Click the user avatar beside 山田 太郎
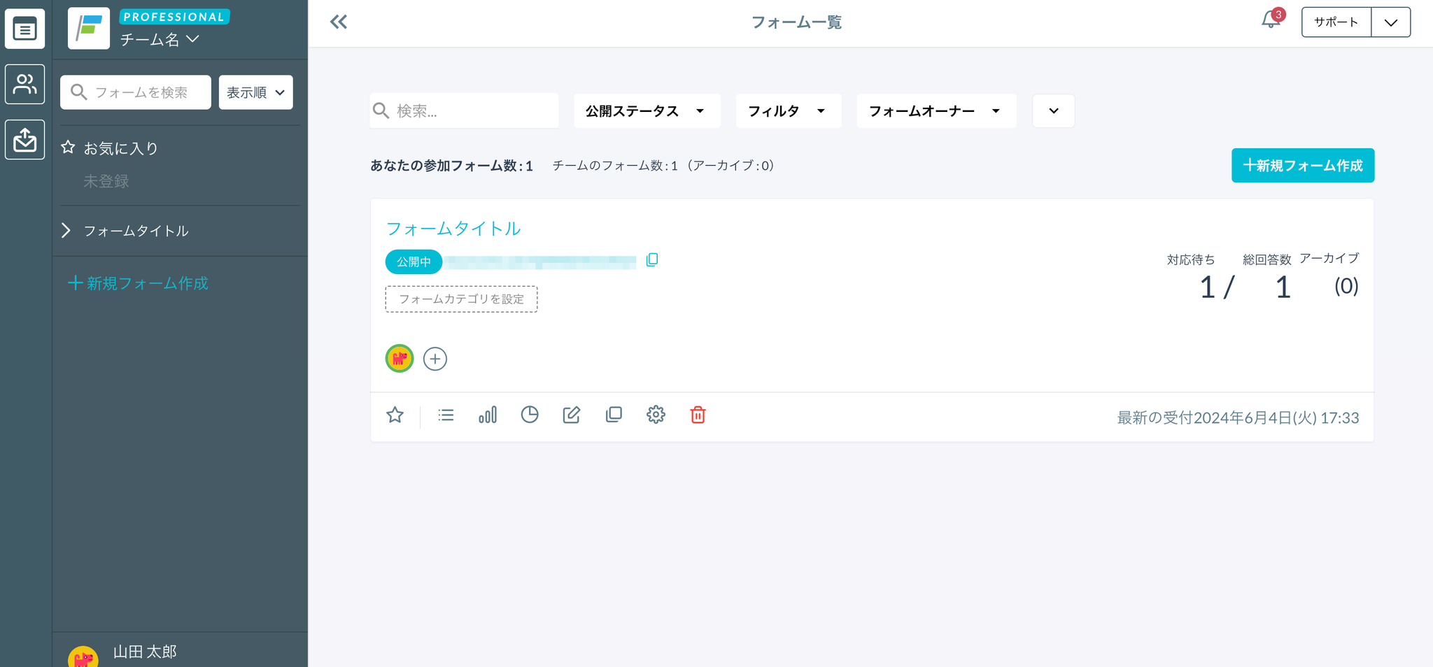 click(83, 657)
